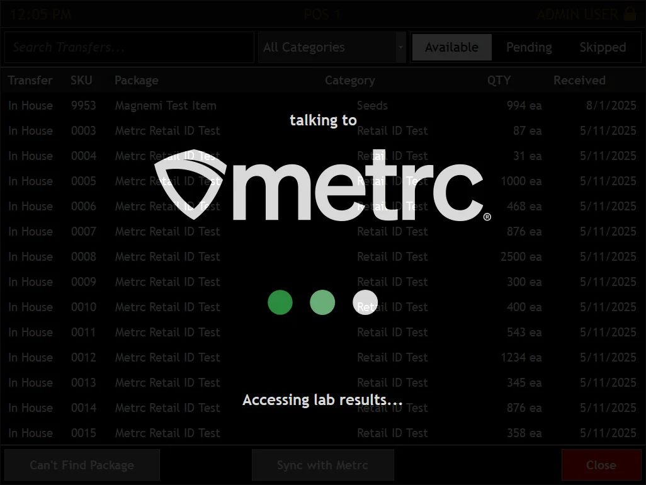Image resolution: width=646 pixels, height=485 pixels.
Task: Click the POS 1 title label
Action: [x=322, y=14]
